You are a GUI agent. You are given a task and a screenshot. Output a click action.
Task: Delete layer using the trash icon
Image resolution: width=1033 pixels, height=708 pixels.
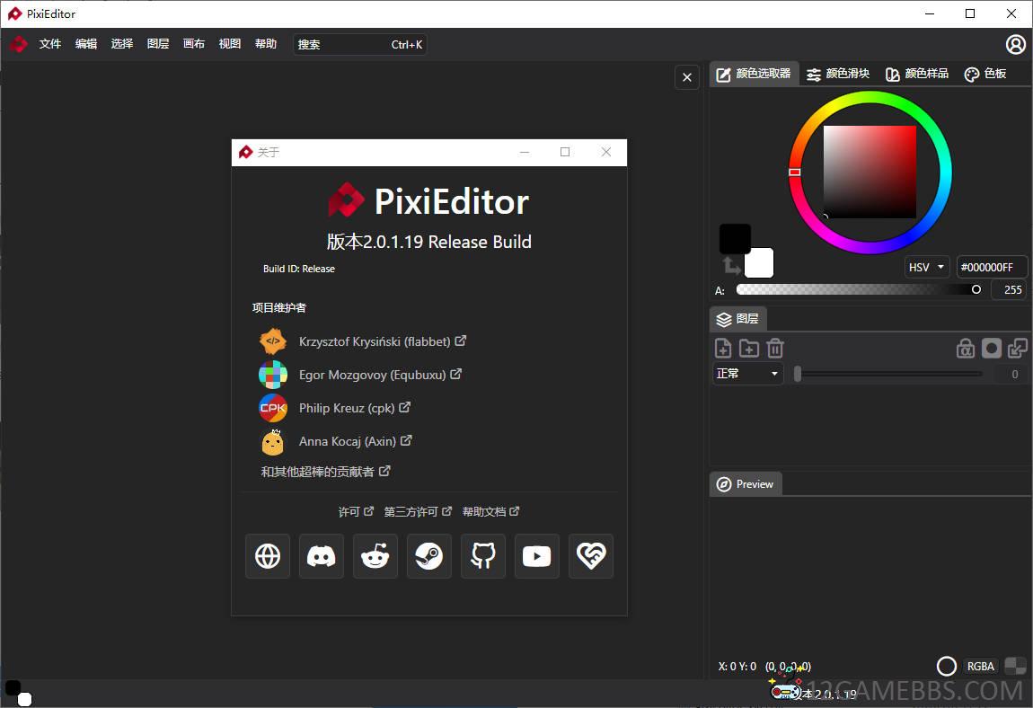pos(775,348)
